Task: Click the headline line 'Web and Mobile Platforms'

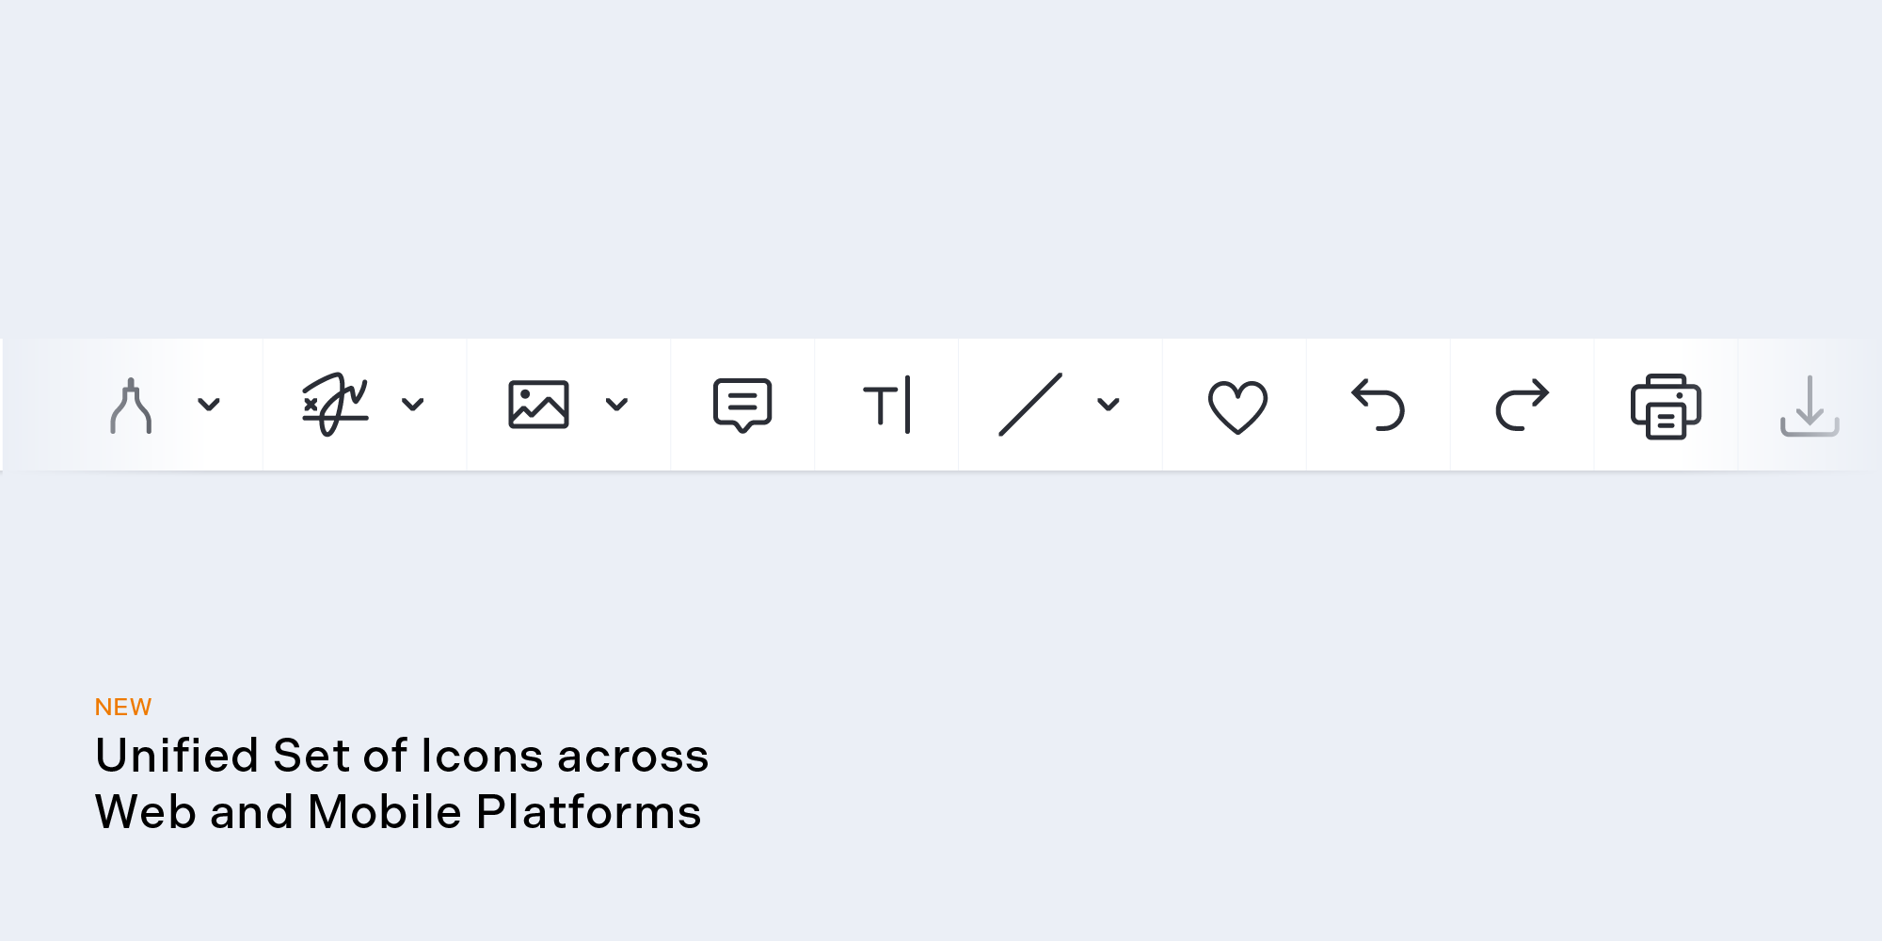Action: 398,812
